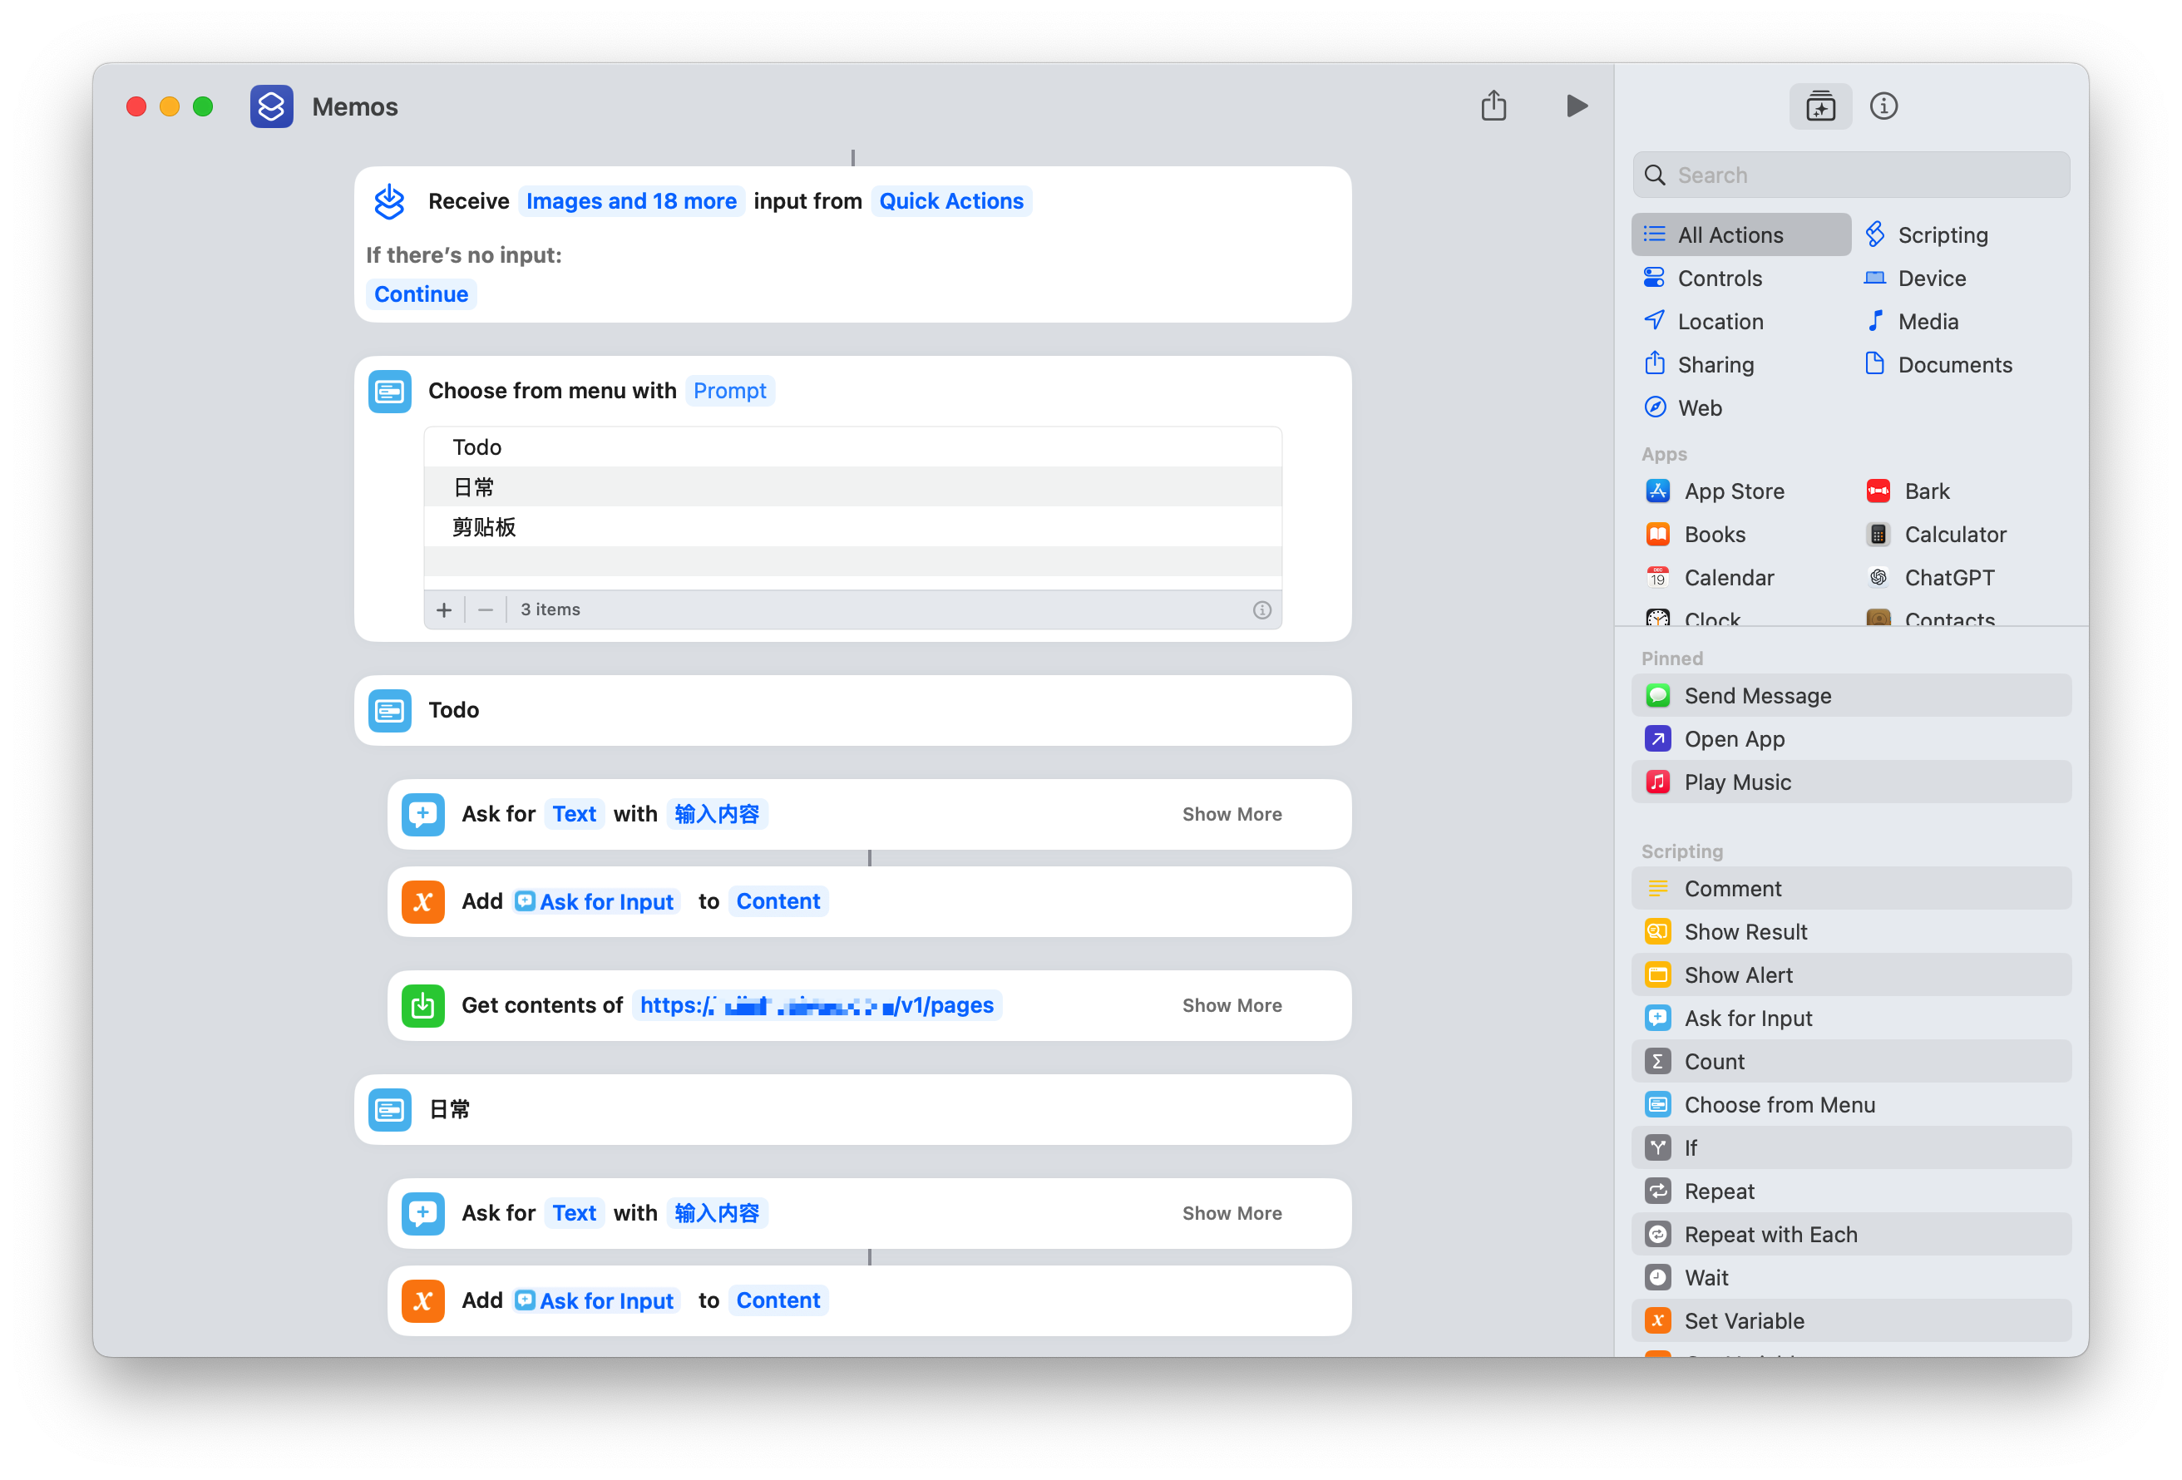2182x1480 pixels.
Task: Add the Repeat with Each action
Action: pyautogui.click(x=1850, y=1234)
